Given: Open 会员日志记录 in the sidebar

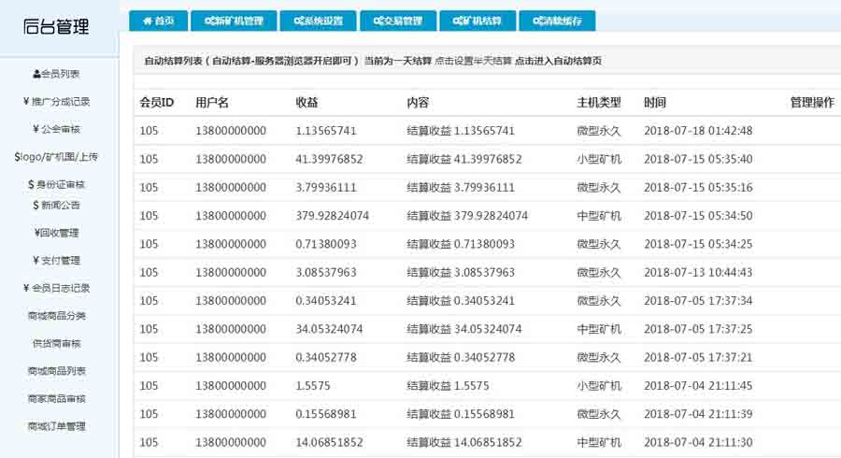Looking at the screenshot, I should pyautogui.click(x=59, y=288).
